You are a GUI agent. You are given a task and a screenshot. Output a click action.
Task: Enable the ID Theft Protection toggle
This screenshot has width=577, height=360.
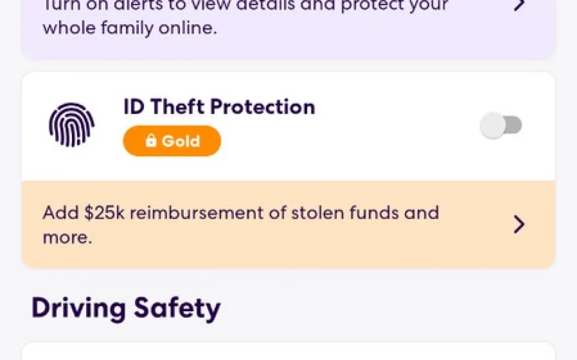pos(500,126)
